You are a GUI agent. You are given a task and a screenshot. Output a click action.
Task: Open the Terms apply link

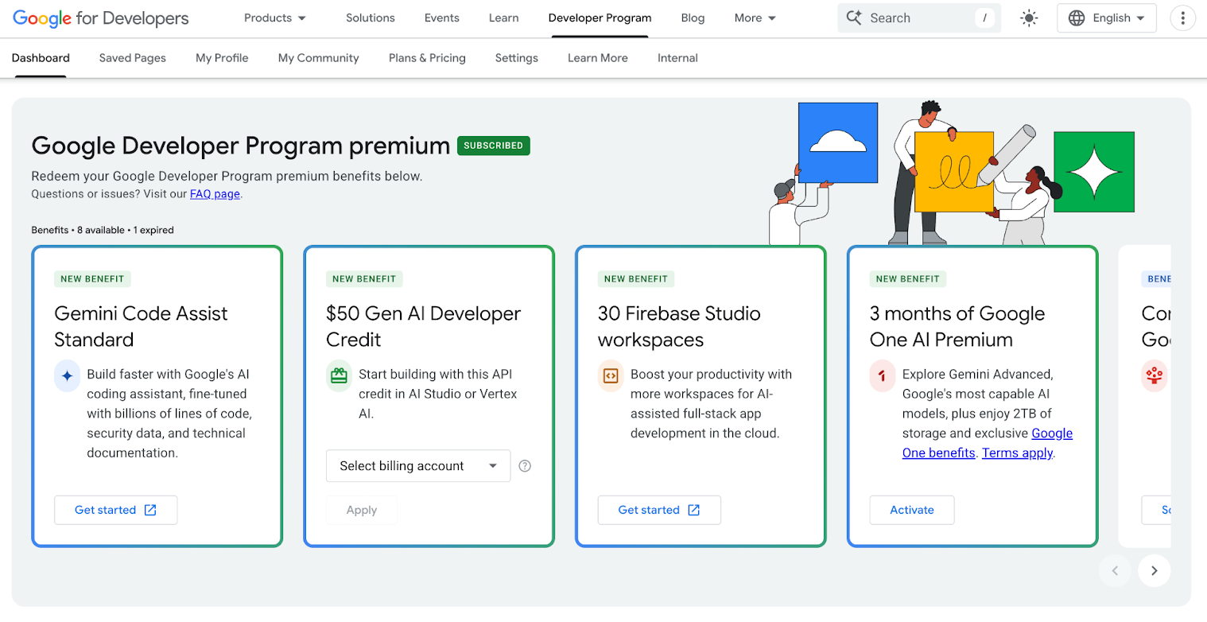(x=1018, y=453)
